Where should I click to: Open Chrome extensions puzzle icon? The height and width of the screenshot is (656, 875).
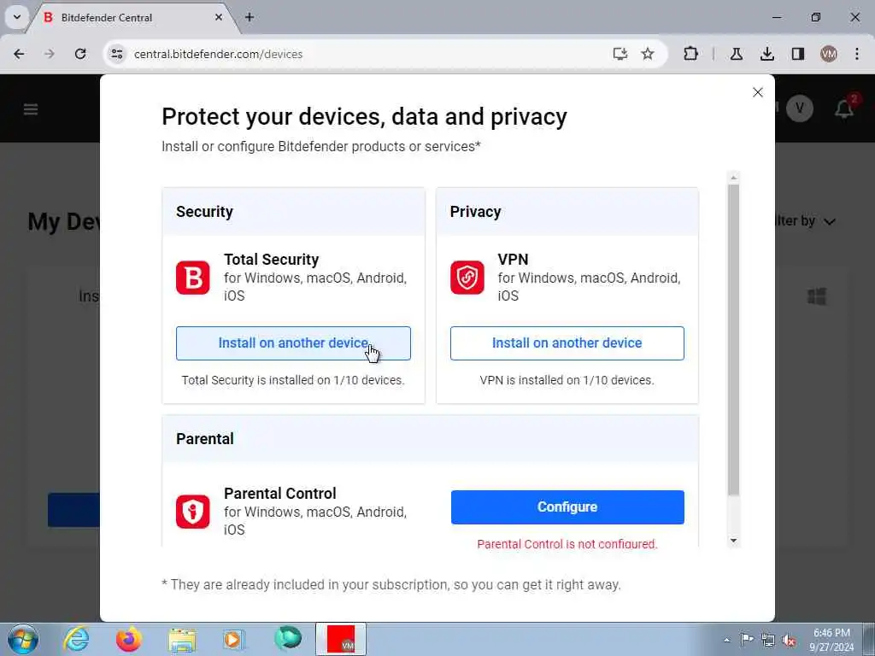click(690, 54)
